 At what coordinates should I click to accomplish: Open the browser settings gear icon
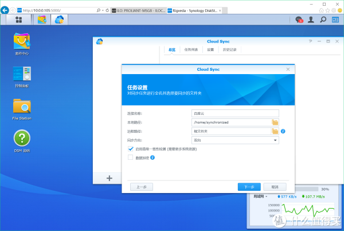point(334,10)
